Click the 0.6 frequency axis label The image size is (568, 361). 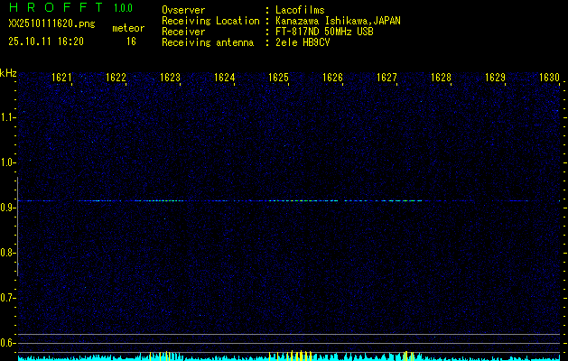pos(8,342)
